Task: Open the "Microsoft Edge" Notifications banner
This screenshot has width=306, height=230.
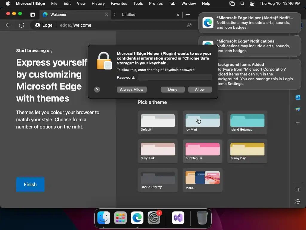Action: [x=250, y=46]
